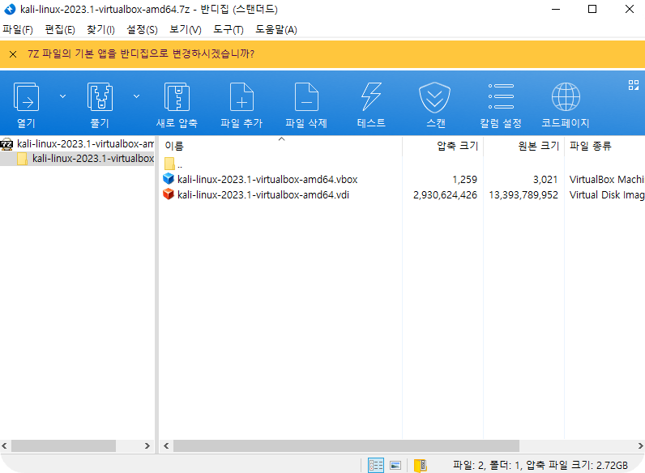Open the 찾기(I) menu
Image resolution: width=645 pixels, height=473 pixels.
click(x=100, y=30)
